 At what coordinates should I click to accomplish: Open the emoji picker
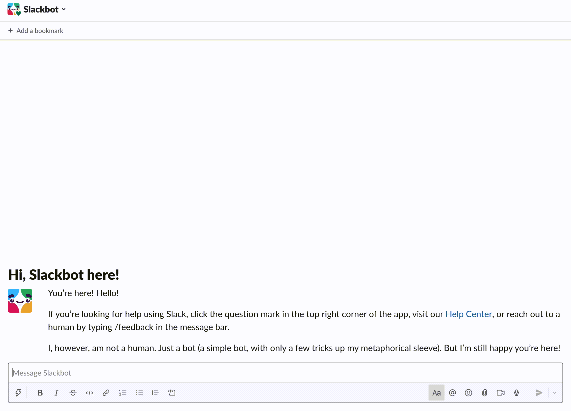468,393
